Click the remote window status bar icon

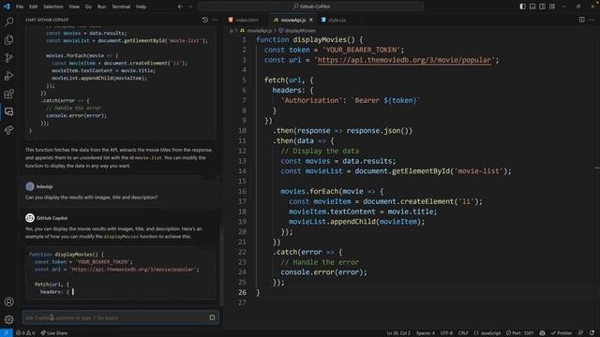click(7, 333)
